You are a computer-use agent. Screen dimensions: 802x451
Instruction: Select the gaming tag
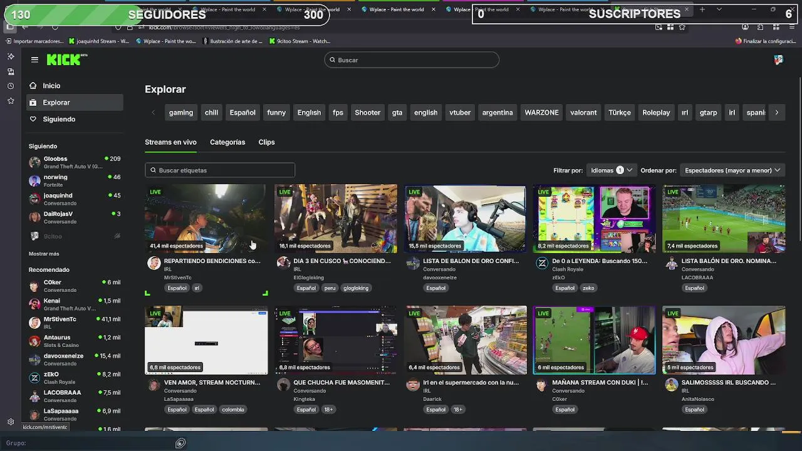(x=181, y=113)
